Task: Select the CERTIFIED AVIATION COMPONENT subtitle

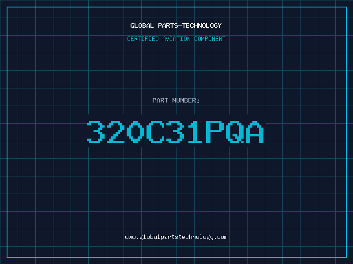Action: (176, 39)
